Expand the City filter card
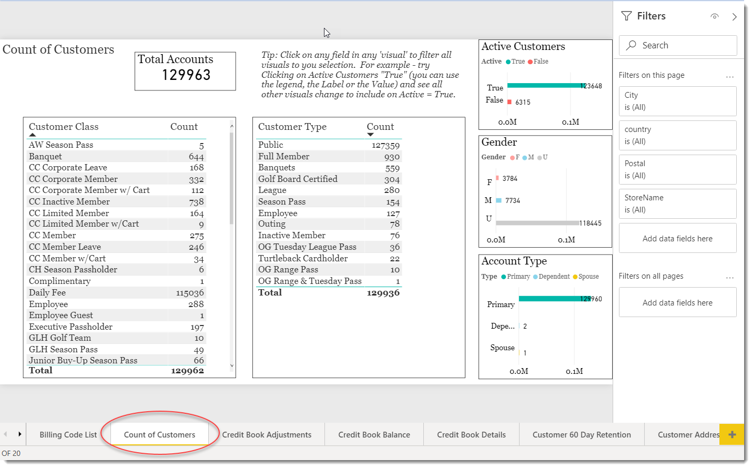 point(677,101)
